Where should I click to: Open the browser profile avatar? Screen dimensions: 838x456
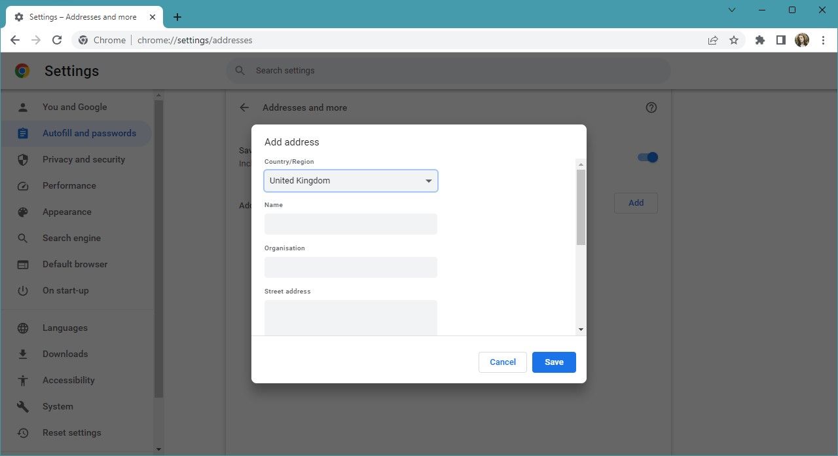point(801,40)
